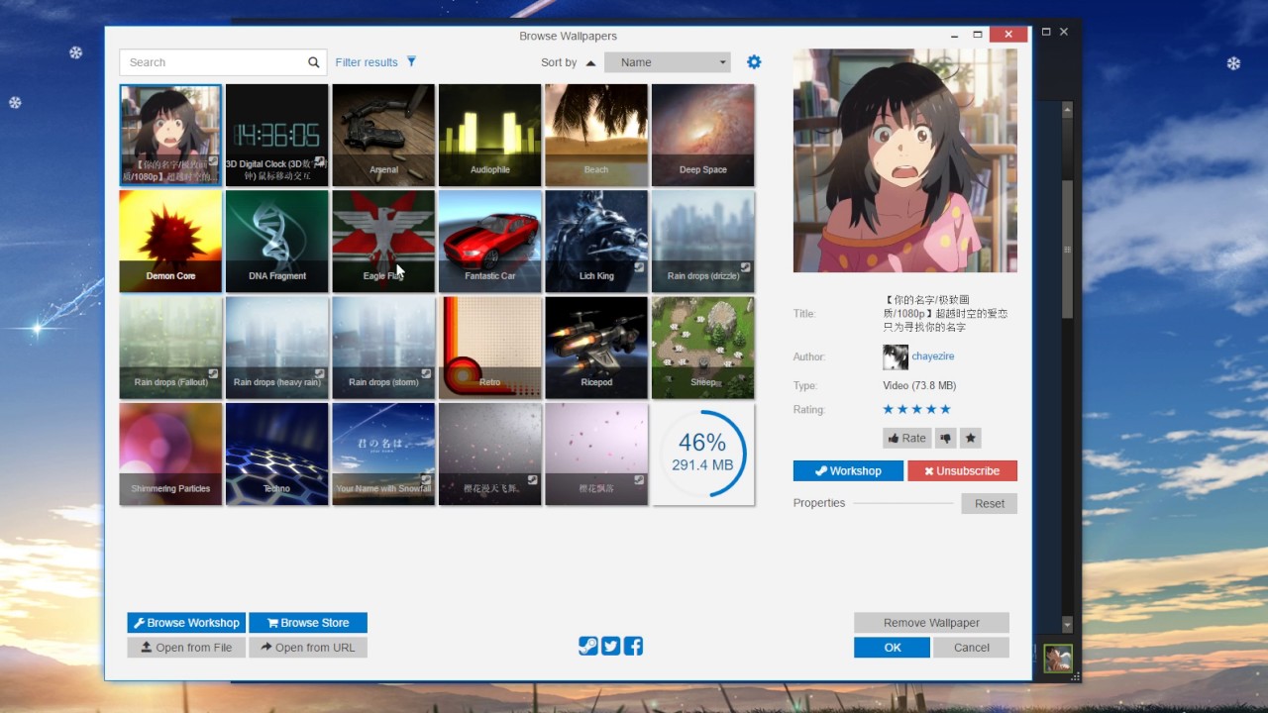Select the Arsenal wallpaper thumbnail

point(383,135)
